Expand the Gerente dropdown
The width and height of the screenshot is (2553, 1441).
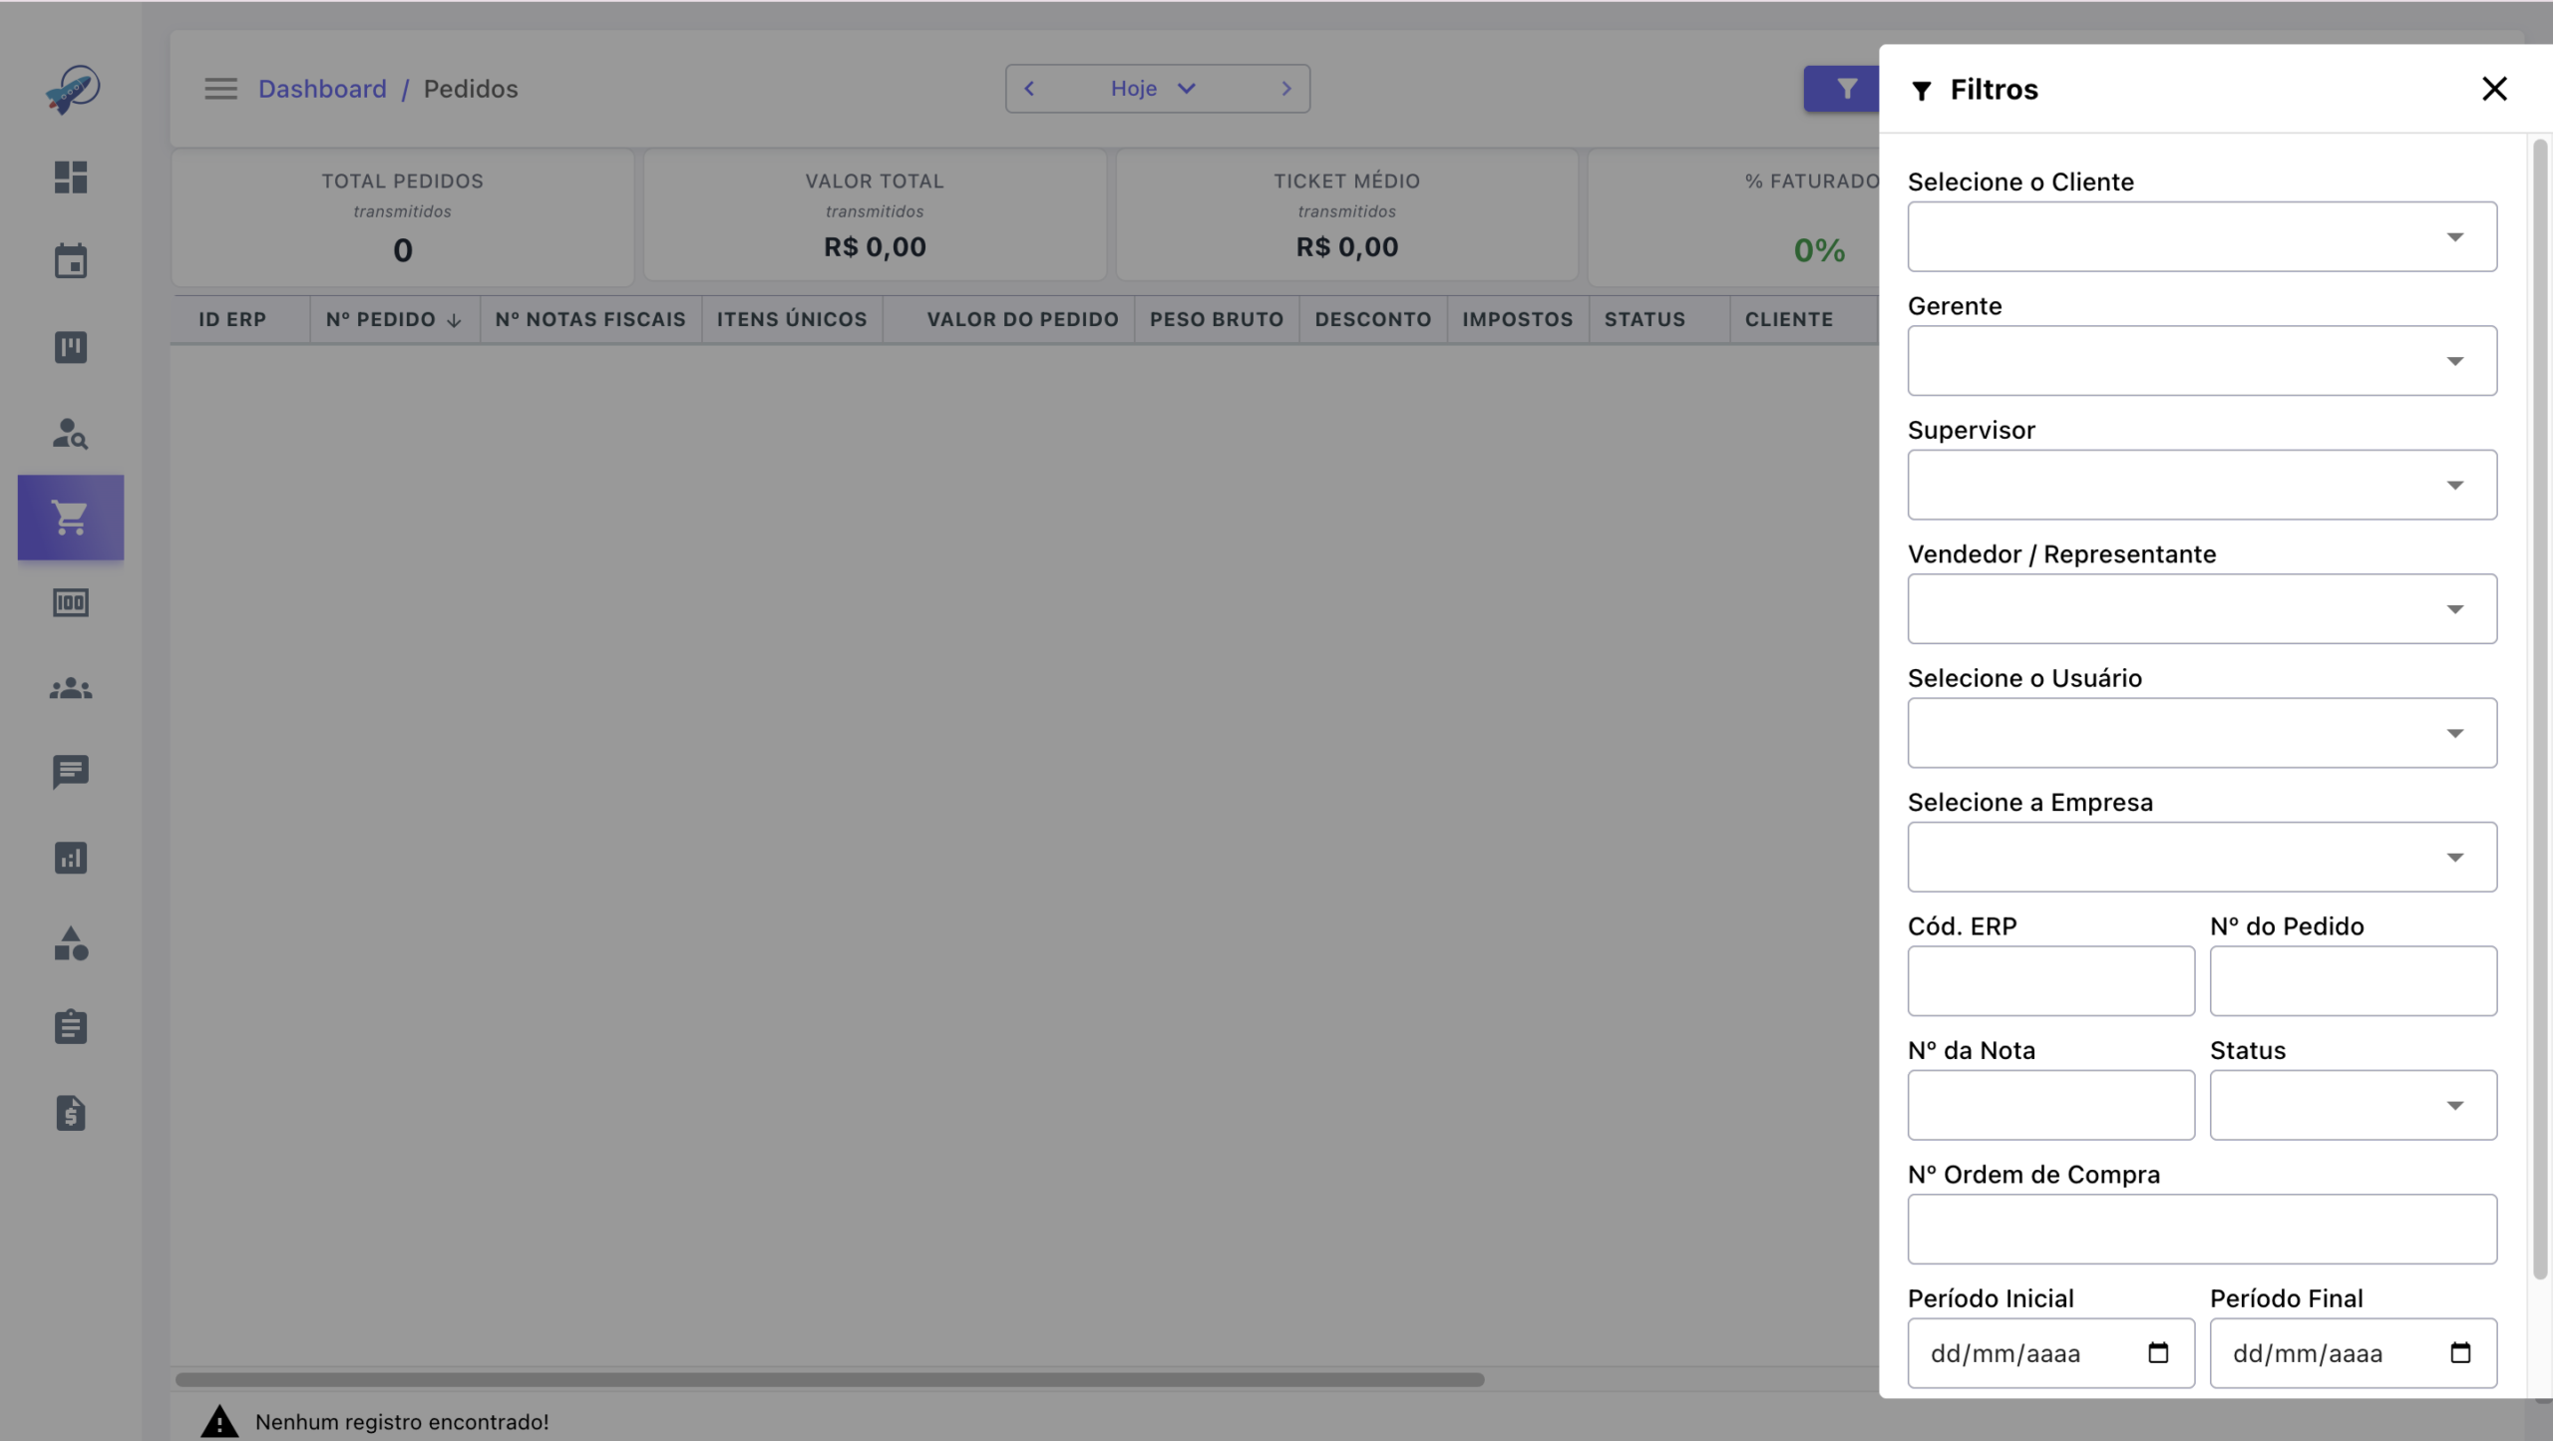pos(2202,360)
